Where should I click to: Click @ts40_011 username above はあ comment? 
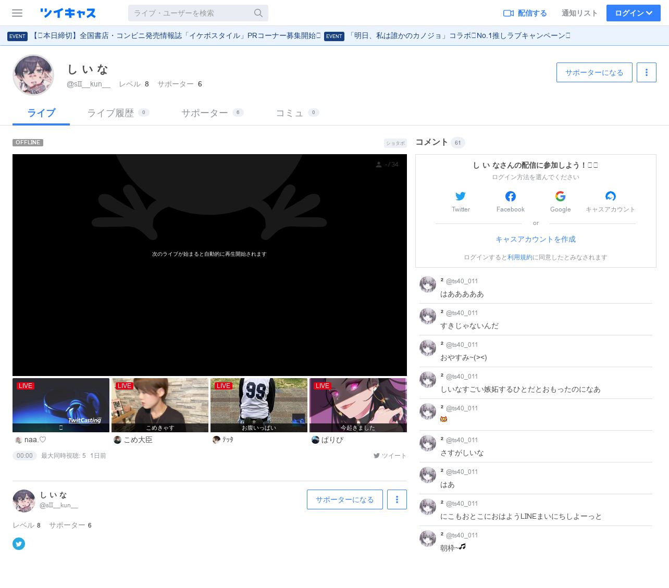coord(462,472)
